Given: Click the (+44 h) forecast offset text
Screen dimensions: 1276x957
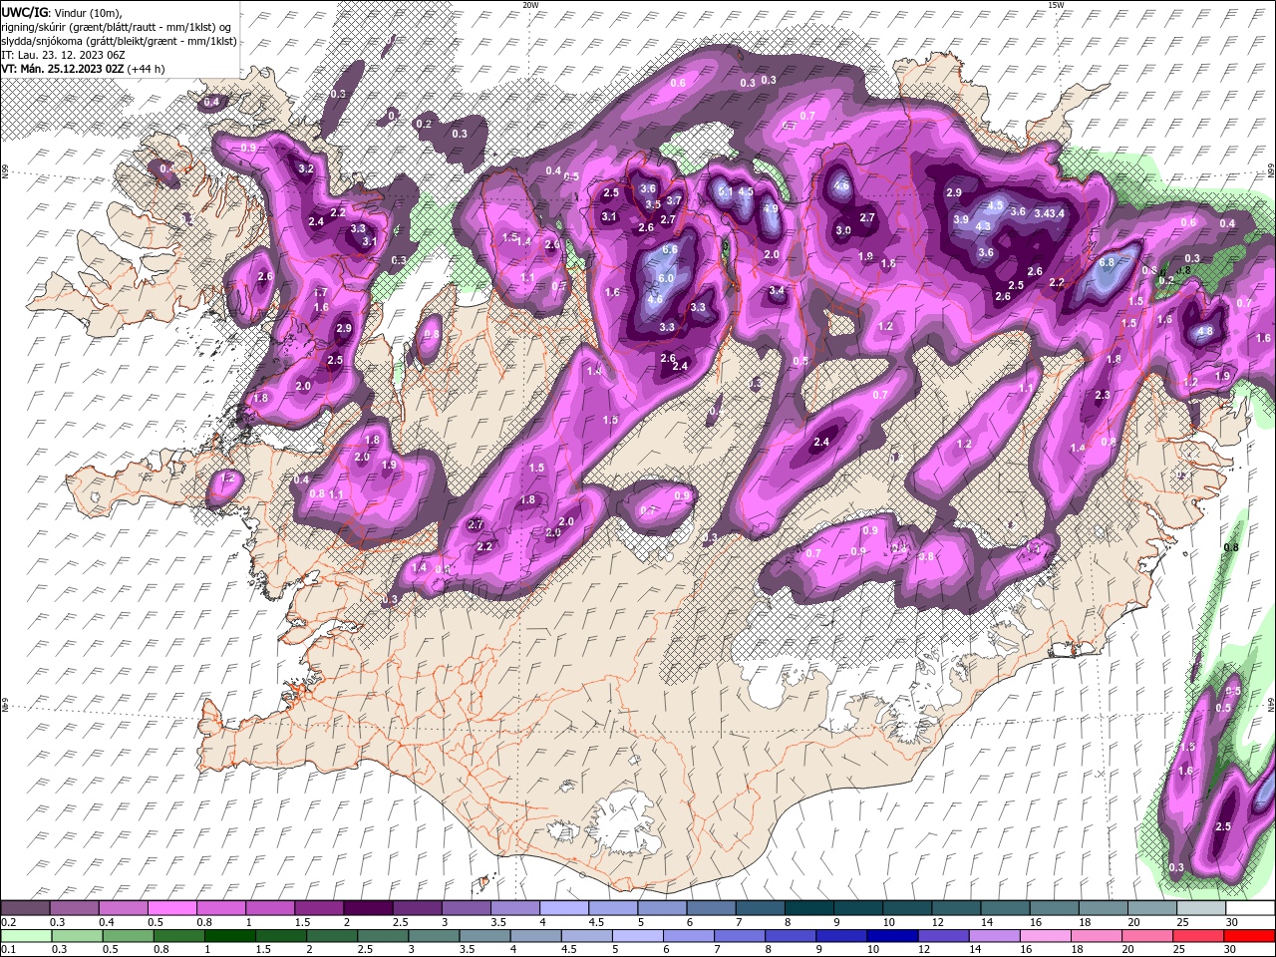Looking at the screenshot, I should tap(147, 69).
